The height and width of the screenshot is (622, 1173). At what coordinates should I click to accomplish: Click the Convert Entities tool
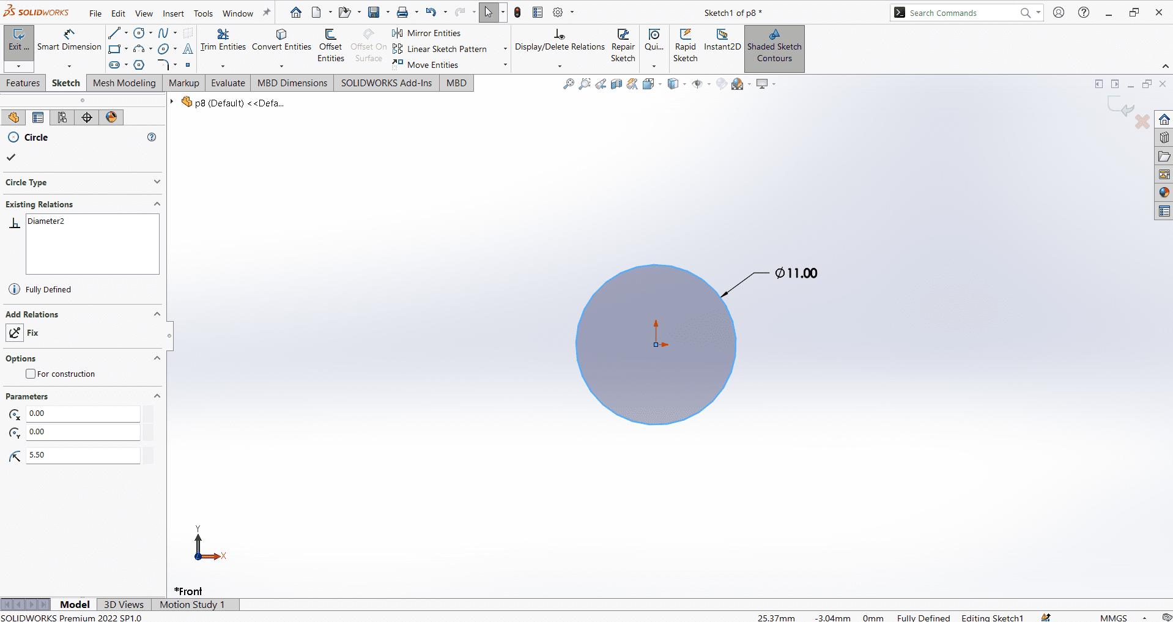281,40
